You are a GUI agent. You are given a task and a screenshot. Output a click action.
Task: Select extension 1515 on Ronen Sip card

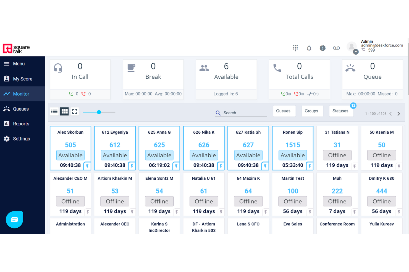tap(293, 145)
